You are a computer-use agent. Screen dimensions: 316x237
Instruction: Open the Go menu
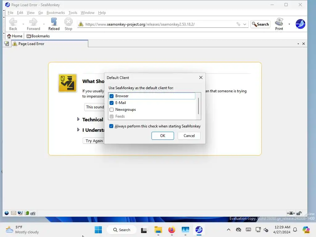40,12
